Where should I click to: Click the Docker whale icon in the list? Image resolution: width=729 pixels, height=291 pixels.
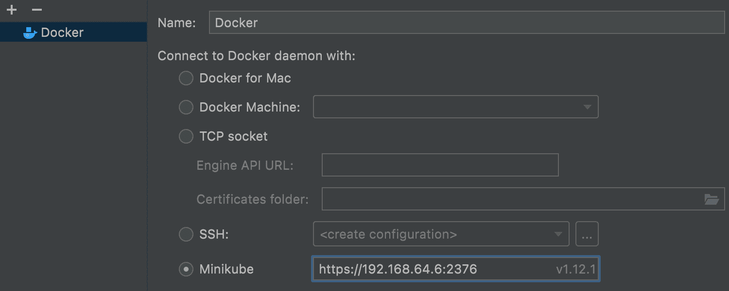point(30,33)
